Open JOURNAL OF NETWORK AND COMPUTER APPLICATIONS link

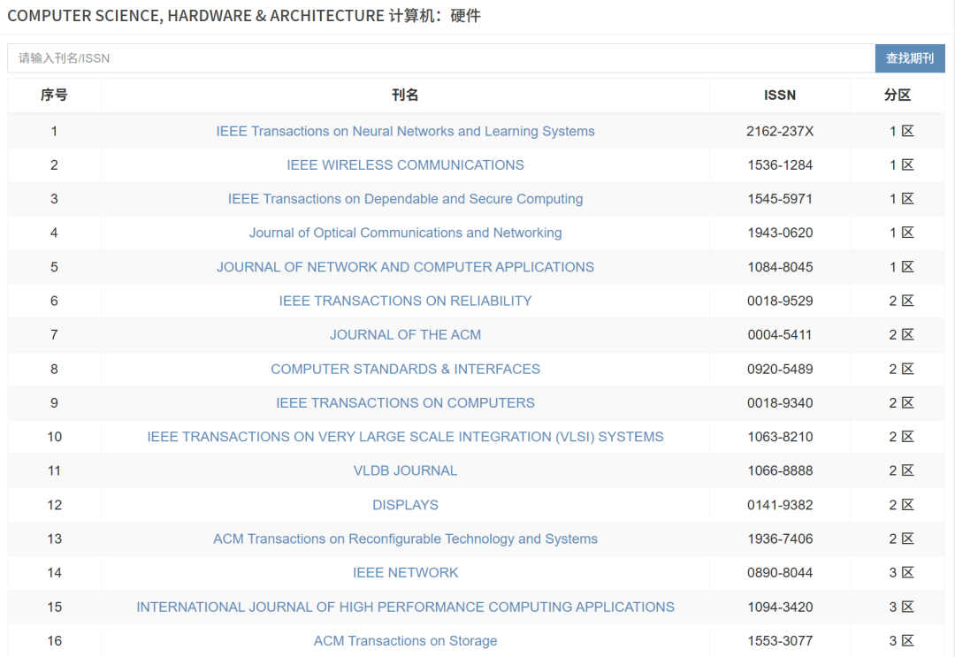pos(405,267)
